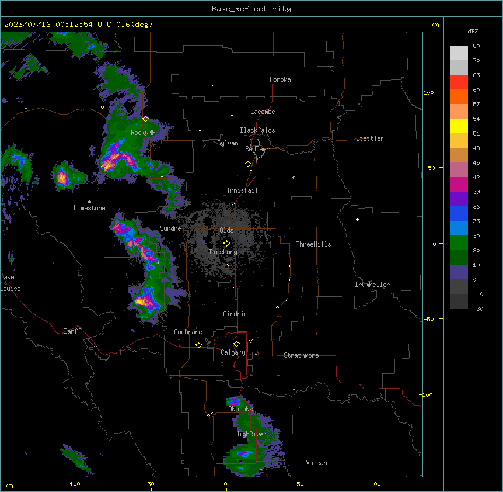Image resolution: width=503 pixels, height=492 pixels.
Task: Pick the light gray 80–70 dBZ legend swatch
Action: (459, 53)
